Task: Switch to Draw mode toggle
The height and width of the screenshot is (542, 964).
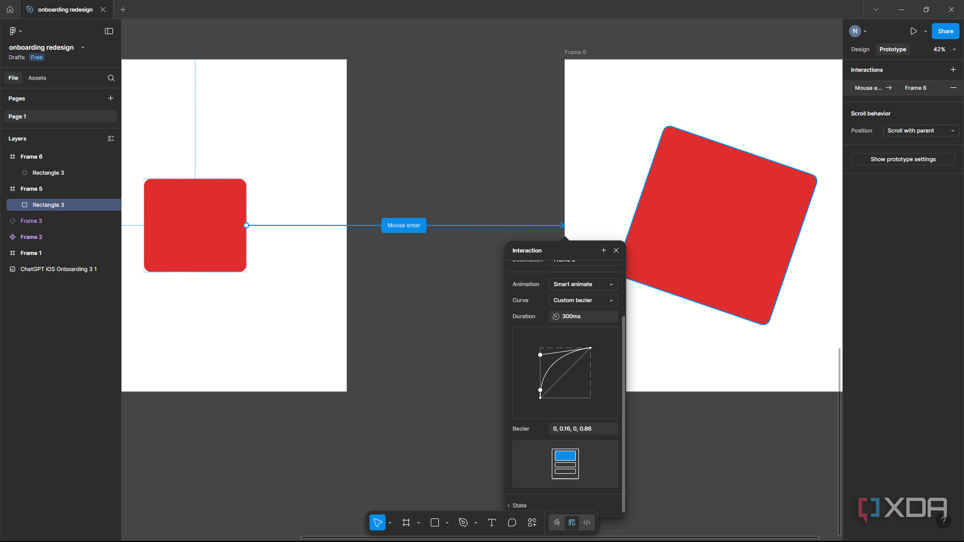Action: pos(557,522)
